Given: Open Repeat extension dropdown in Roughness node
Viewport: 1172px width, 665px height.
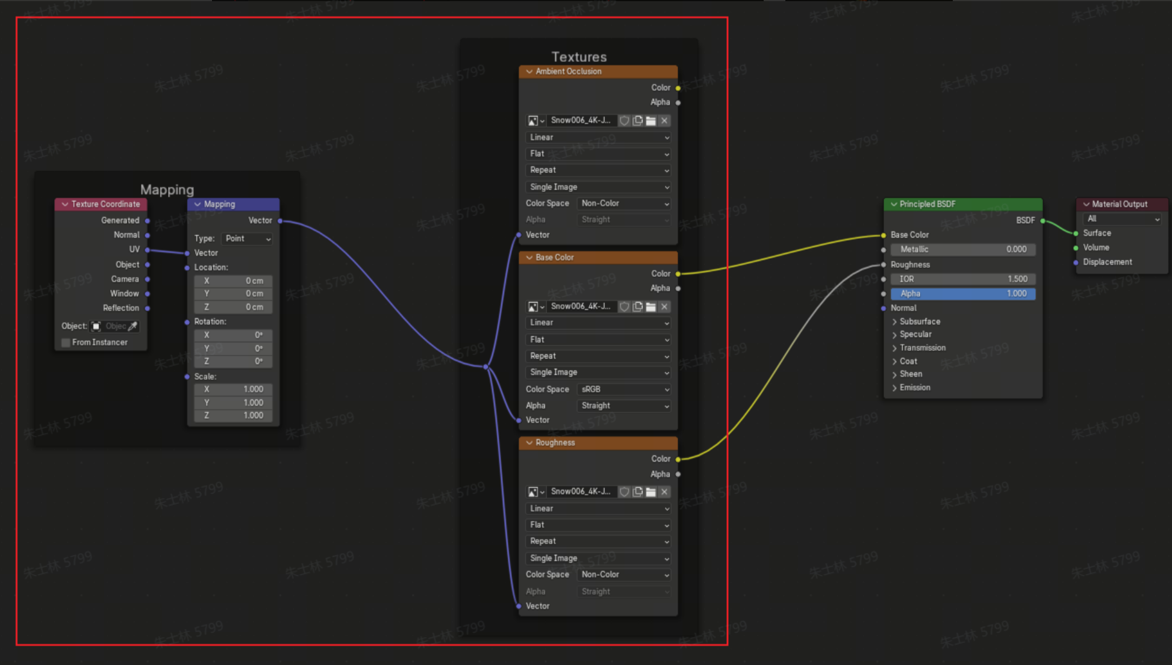Looking at the screenshot, I should click(x=598, y=542).
